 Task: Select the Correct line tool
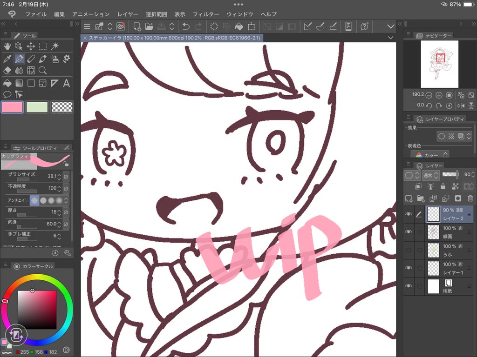[19, 94]
